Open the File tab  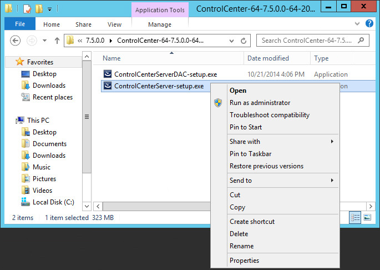coord(20,24)
